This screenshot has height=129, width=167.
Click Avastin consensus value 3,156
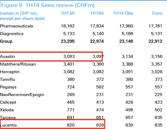pyautogui.click(x=157, y=57)
